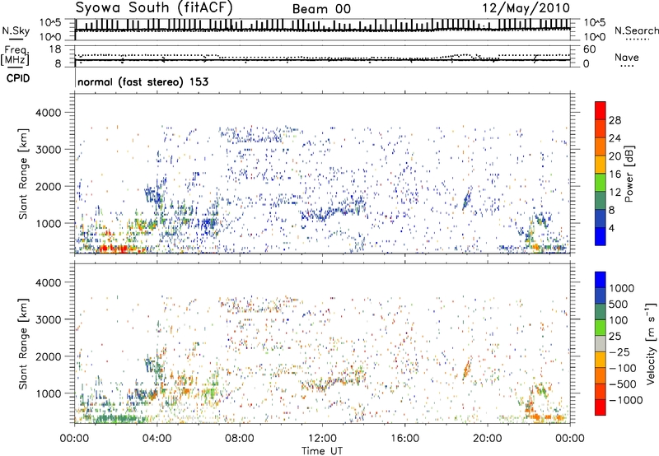
Task: Pick the Power colorbar segment between 20 and 24
Action: click(601, 147)
